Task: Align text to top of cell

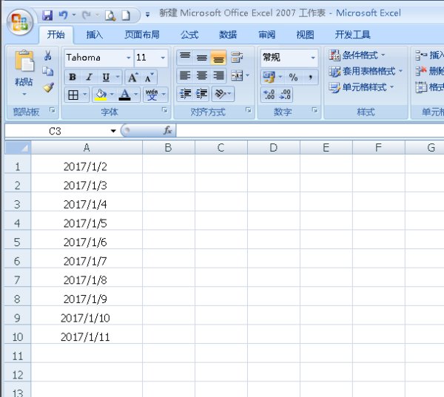Action: [185, 58]
